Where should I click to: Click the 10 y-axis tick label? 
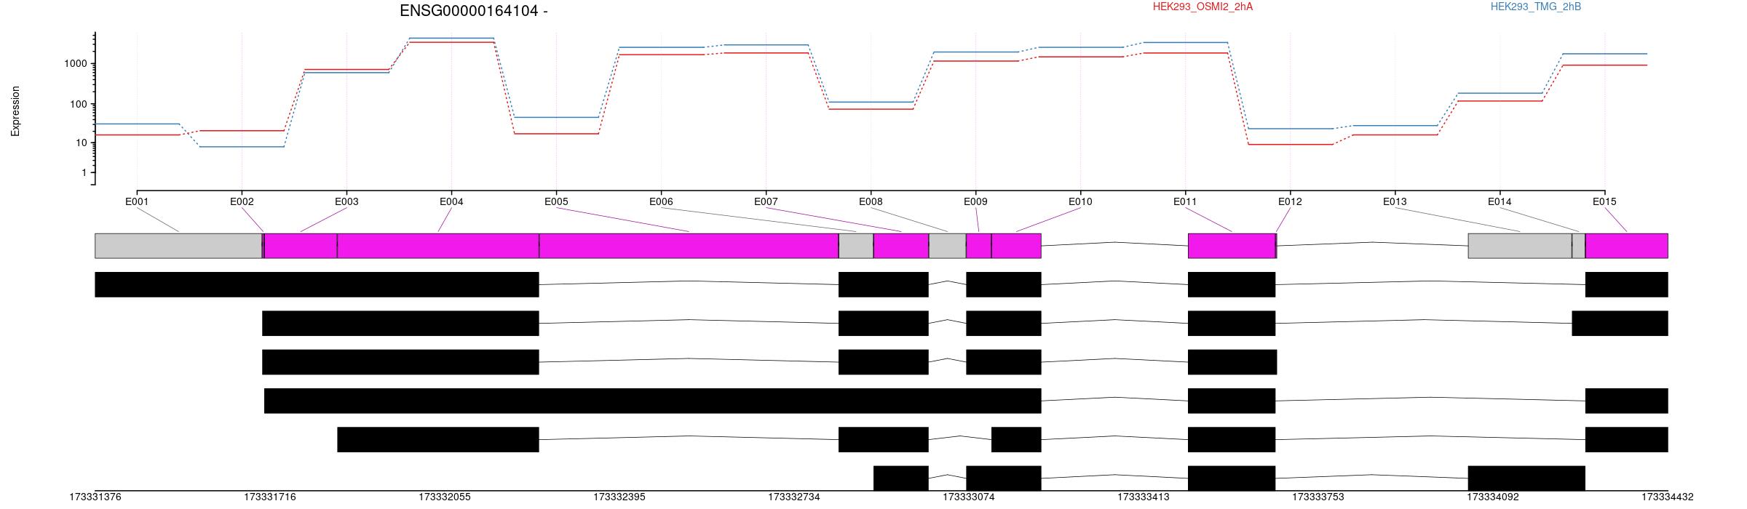82,143
